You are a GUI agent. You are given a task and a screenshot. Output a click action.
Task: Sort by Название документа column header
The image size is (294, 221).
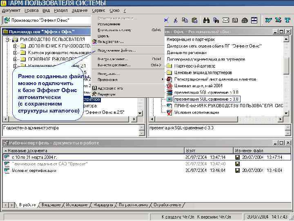tap(94, 151)
